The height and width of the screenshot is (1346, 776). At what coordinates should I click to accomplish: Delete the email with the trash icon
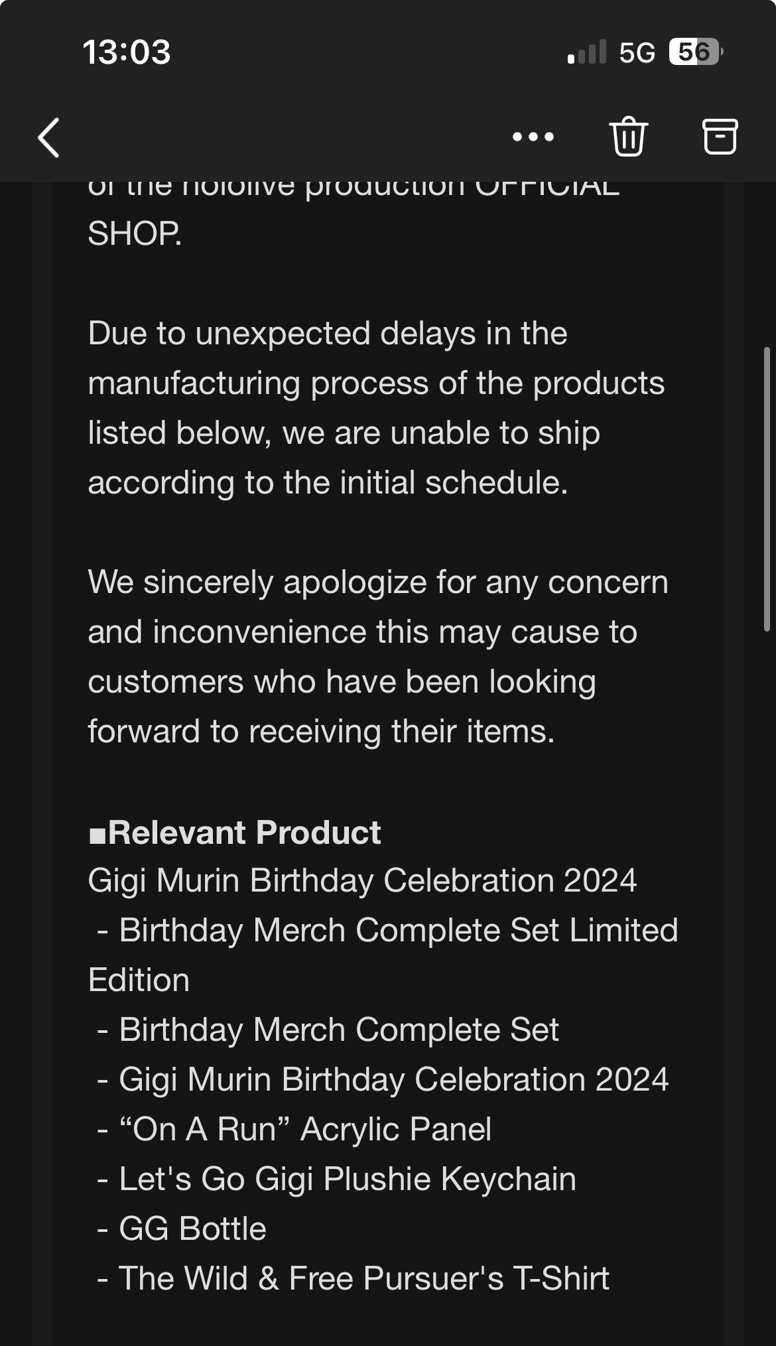click(627, 137)
